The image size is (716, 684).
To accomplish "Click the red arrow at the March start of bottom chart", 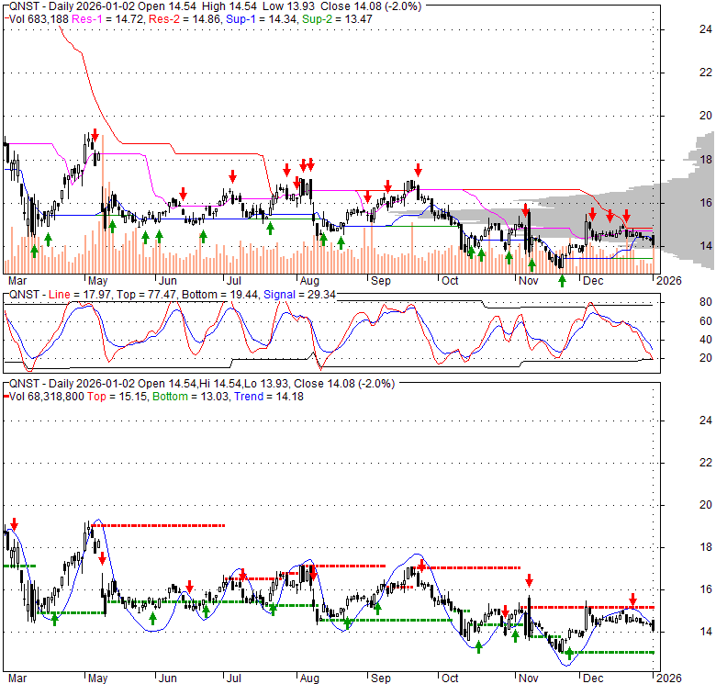I will coord(14,523).
